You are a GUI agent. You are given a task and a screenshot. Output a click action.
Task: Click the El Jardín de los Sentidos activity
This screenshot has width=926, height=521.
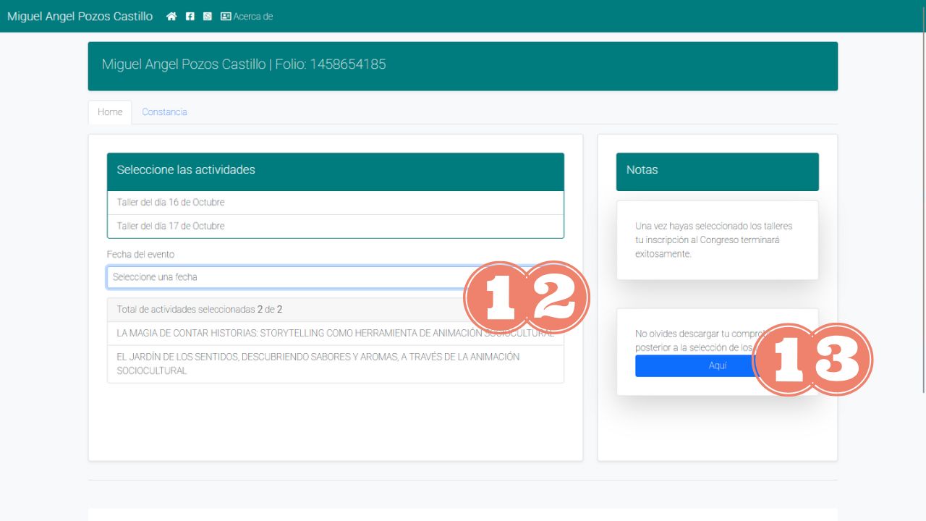tap(318, 363)
